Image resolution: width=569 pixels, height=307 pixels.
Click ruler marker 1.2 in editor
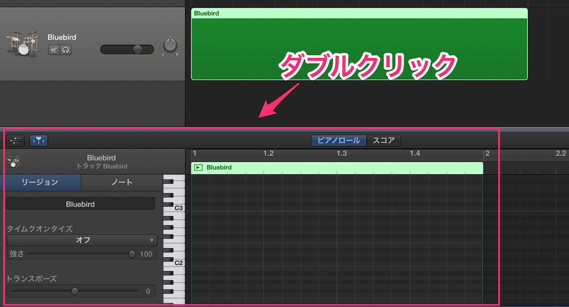[x=268, y=154]
